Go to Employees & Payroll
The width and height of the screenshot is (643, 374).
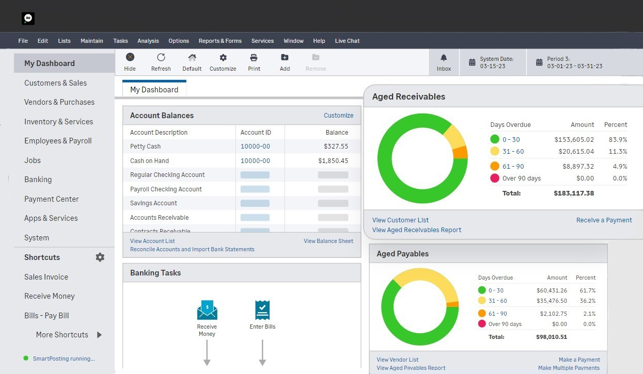pos(58,141)
